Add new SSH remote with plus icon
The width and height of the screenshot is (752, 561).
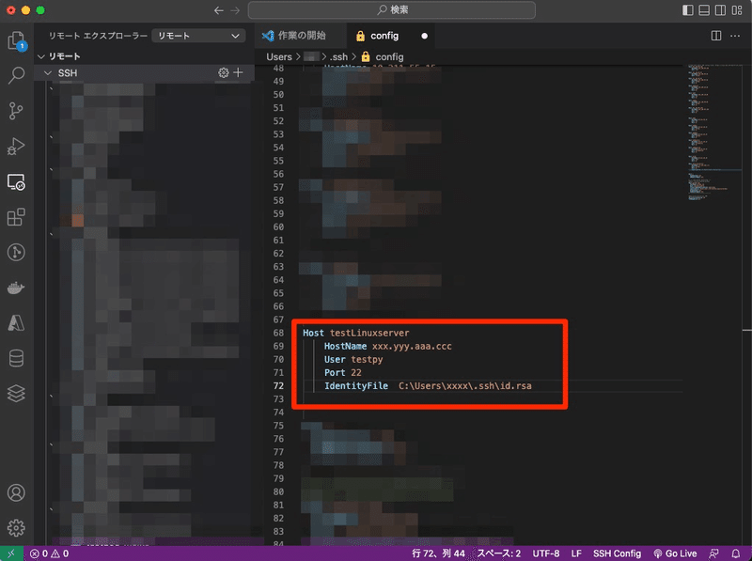pos(238,72)
